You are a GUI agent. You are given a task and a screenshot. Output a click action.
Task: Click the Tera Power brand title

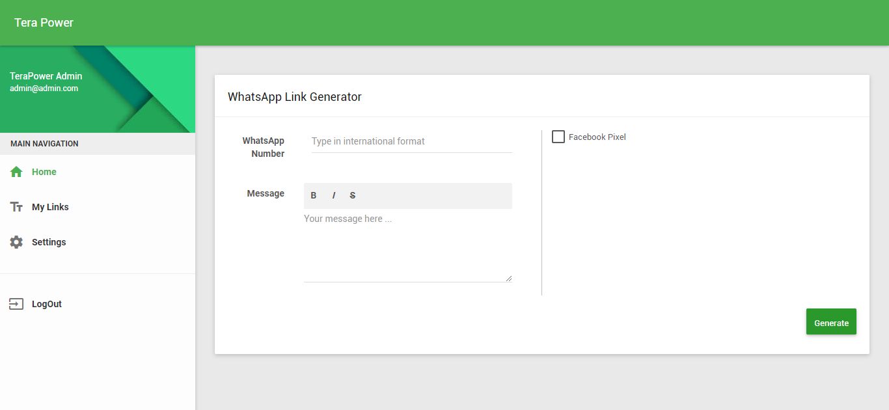(x=44, y=23)
